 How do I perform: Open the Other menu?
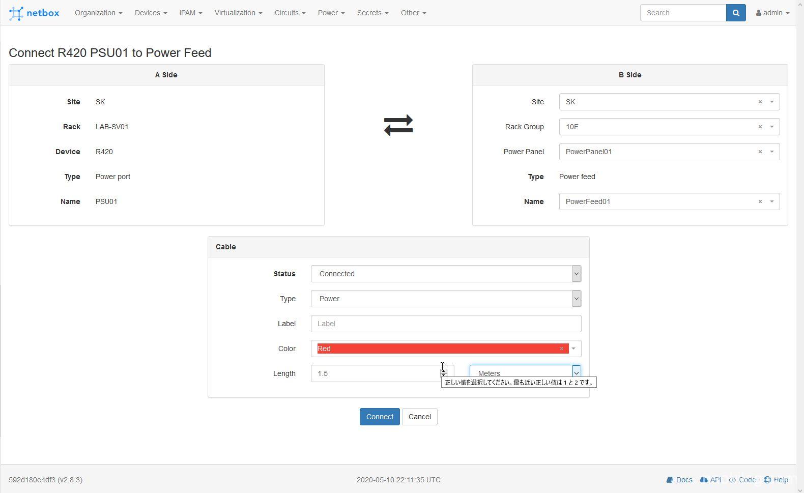pos(414,13)
